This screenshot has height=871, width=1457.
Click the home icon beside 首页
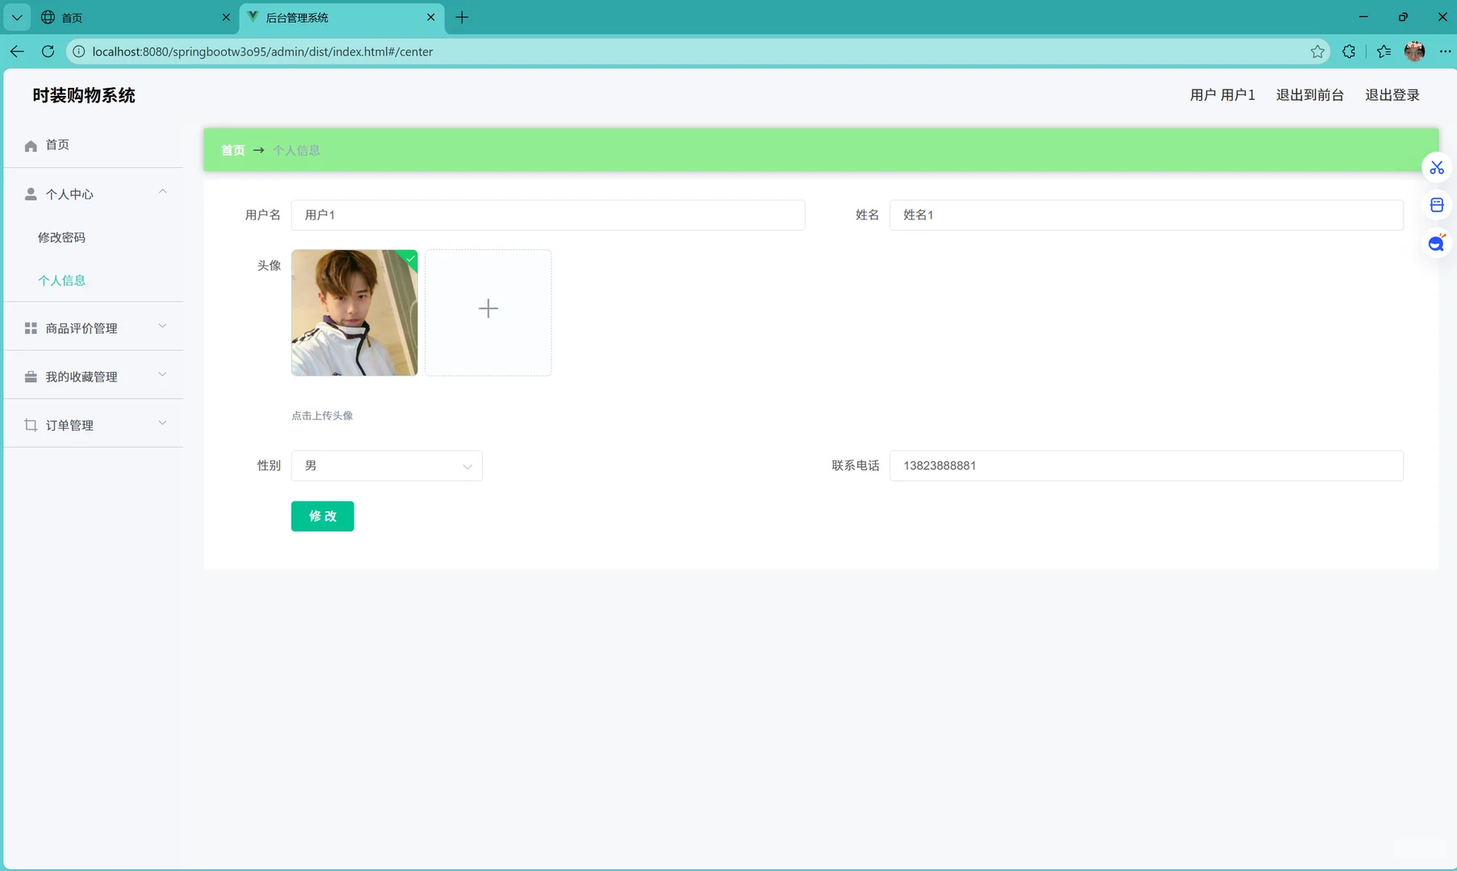[x=31, y=145]
